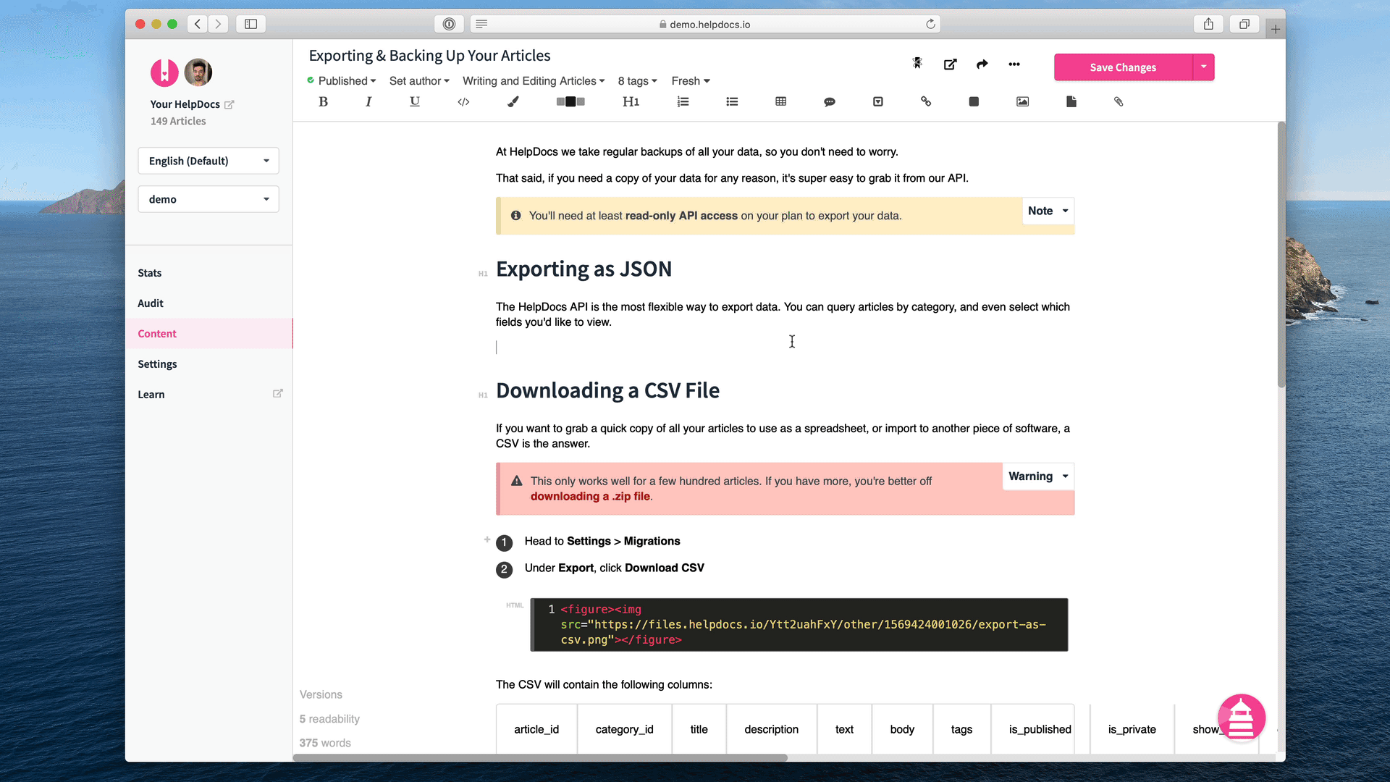This screenshot has height=782, width=1390.
Task: Click the vertical page scrollbar
Action: 1281,255
